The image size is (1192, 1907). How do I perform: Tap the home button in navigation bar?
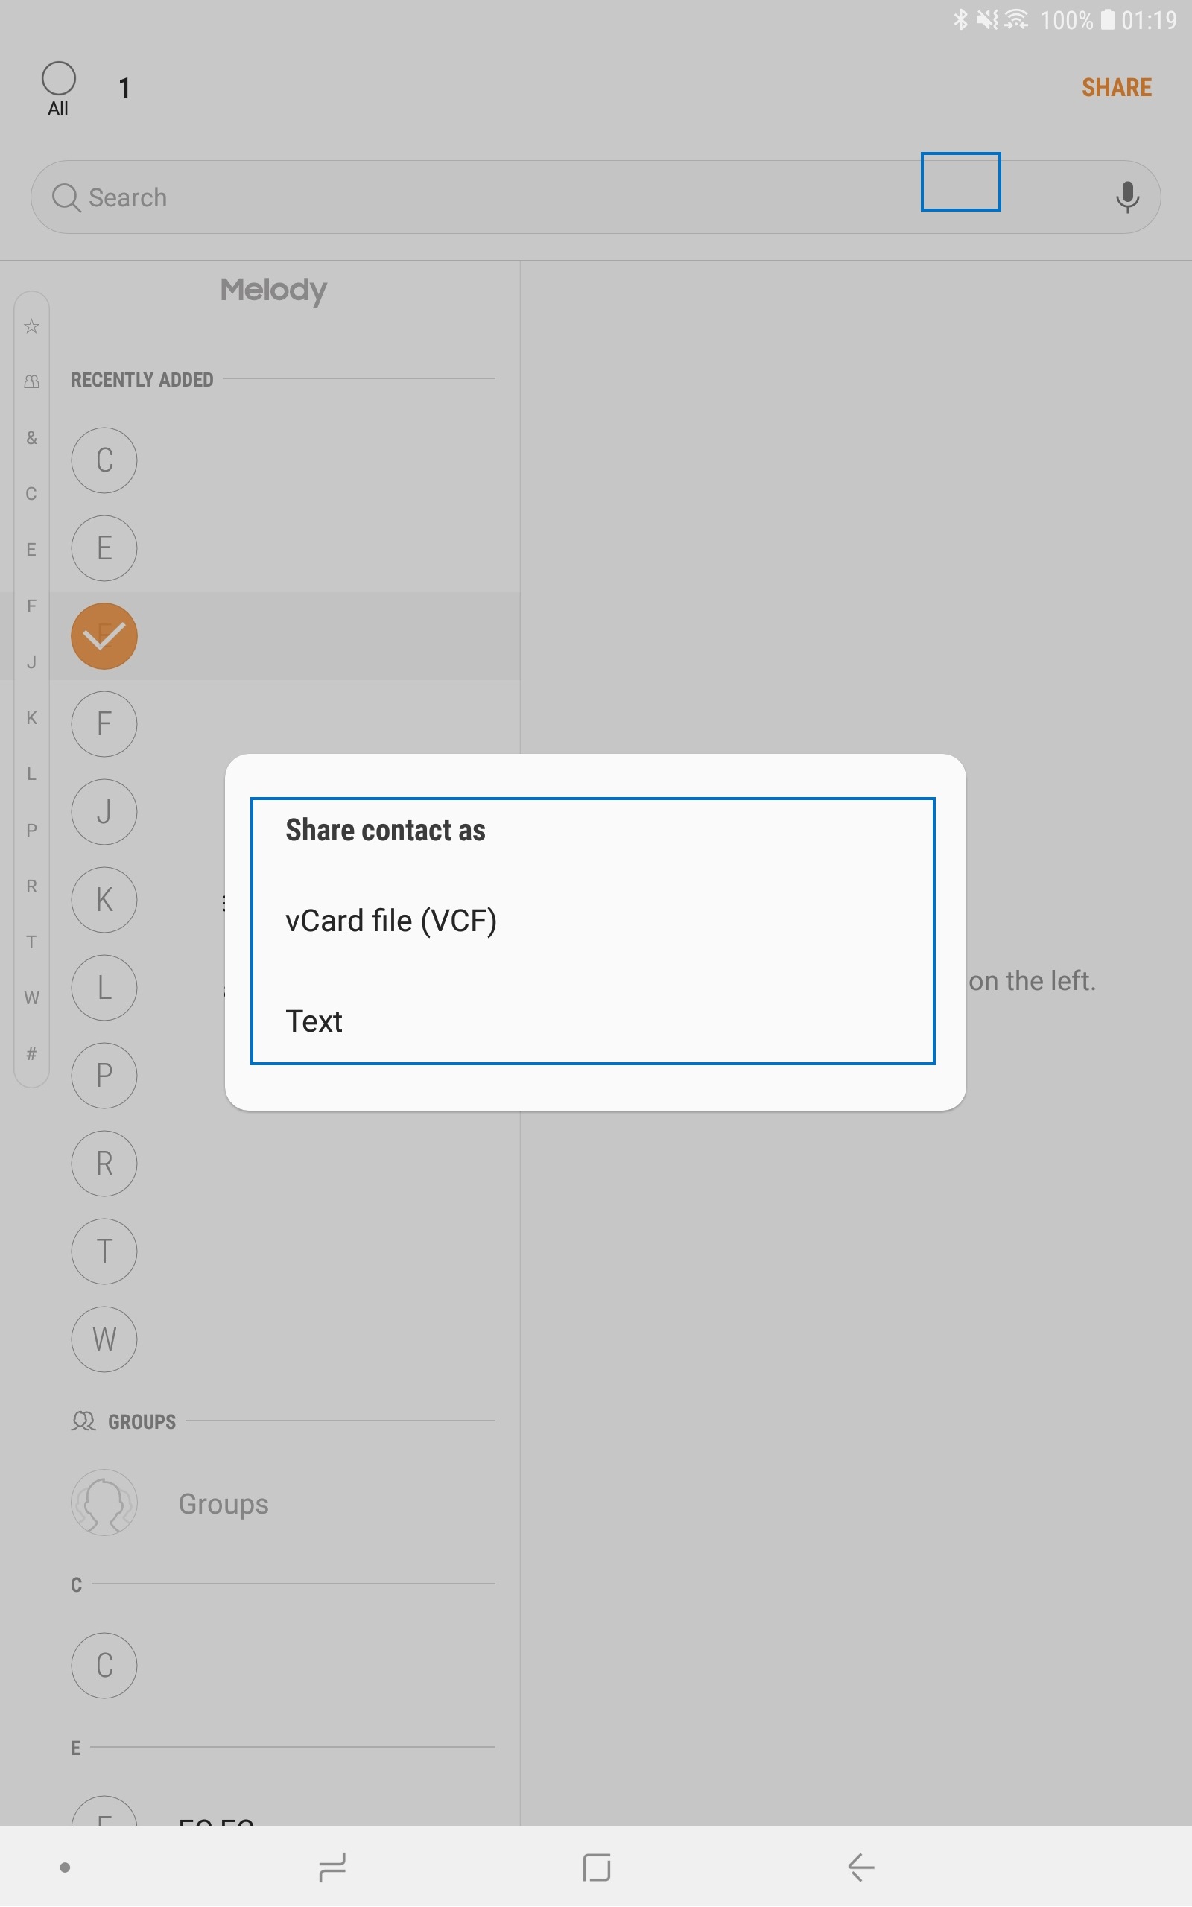pyautogui.click(x=596, y=1867)
